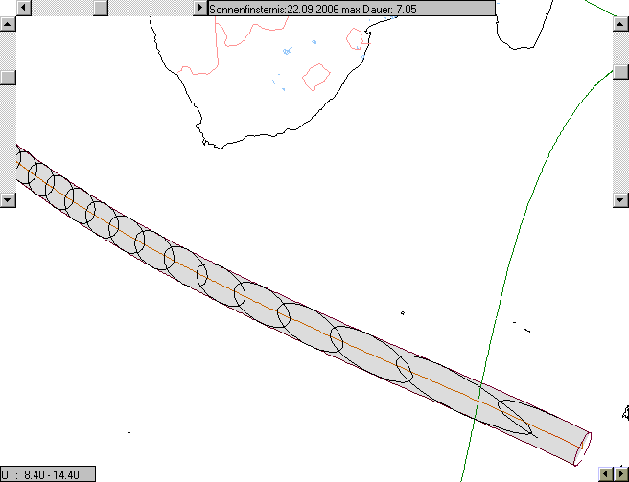Click the bottom-right left arrow button
This screenshot has width=629, height=482.
(606, 474)
